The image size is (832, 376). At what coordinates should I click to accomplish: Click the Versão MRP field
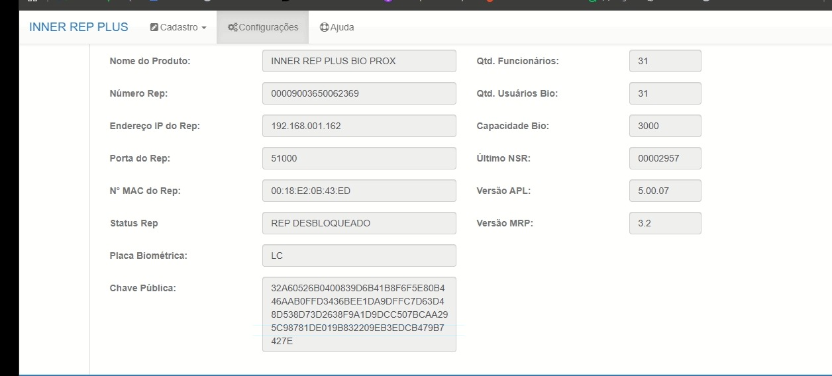pyautogui.click(x=664, y=223)
